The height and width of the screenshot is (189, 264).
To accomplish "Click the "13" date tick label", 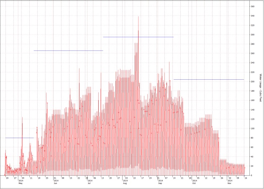I will click(x=103, y=178).
